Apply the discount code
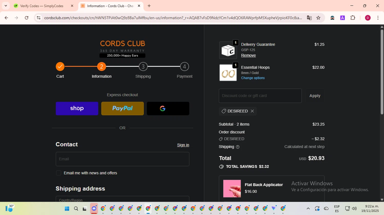384x215 pixels. click(315, 96)
